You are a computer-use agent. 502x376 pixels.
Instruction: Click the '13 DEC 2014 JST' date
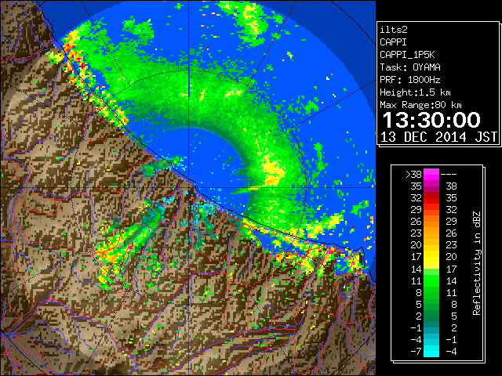coord(439,137)
